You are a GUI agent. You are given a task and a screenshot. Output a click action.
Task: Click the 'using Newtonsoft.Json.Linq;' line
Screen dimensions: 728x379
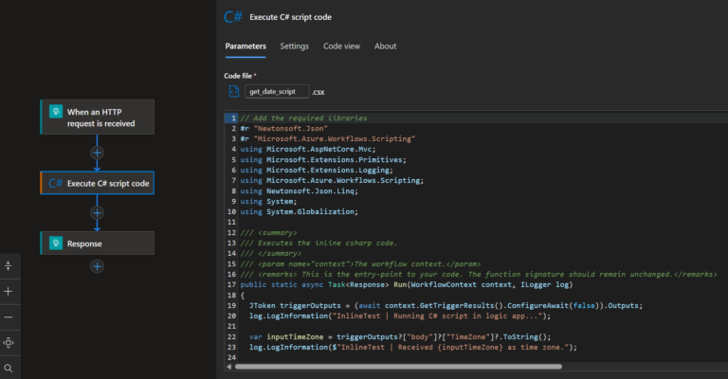(299, 190)
